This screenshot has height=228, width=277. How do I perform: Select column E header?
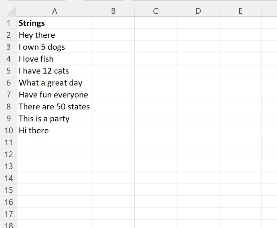[x=240, y=11]
